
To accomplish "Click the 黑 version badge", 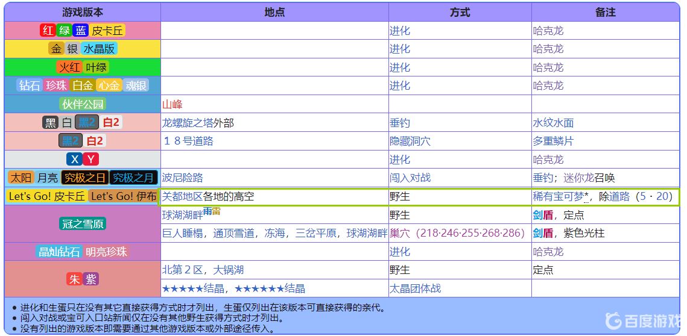I will click(51, 122).
